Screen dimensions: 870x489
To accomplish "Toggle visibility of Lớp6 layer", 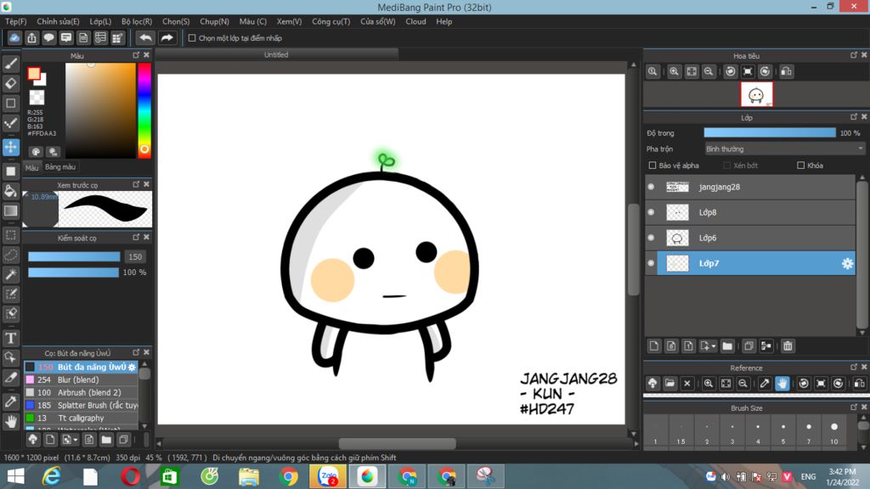I will coord(651,238).
